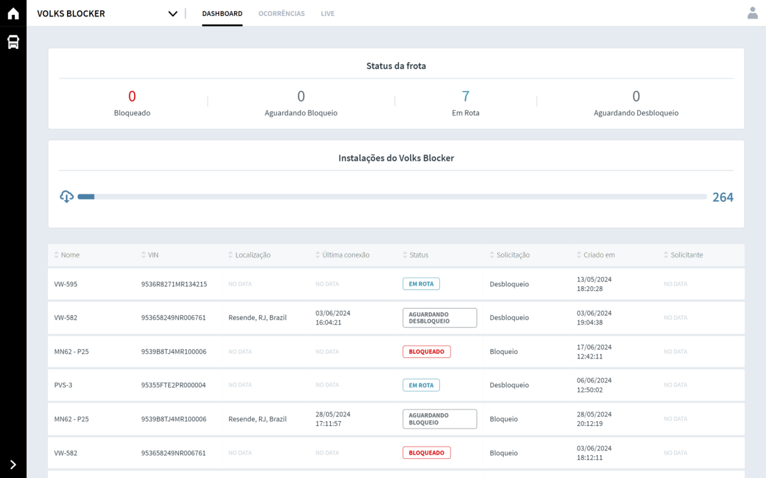Select the PVS-3 vehicle name
Screen dimensions: 766x478
pyautogui.click(x=63, y=385)
